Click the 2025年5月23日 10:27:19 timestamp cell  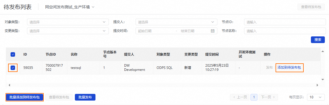click(x=217, y=68)
